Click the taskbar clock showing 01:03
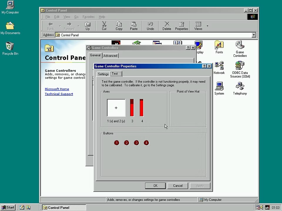Screen dimensions: 282x211 click(x=276, y=207)
